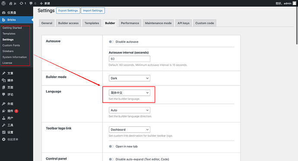Image resolution: width=298 pixels, height=161 pixels.
Task: Open the Auto language direction dropdown
Action: [130, 110]
